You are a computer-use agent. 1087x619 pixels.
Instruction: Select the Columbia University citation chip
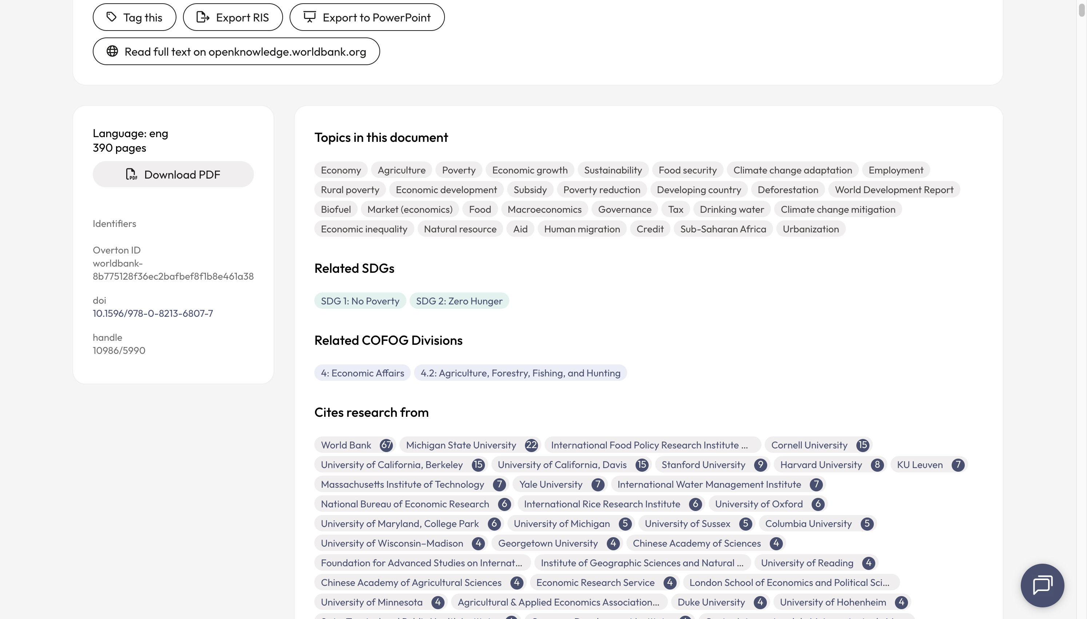point(817,523)
